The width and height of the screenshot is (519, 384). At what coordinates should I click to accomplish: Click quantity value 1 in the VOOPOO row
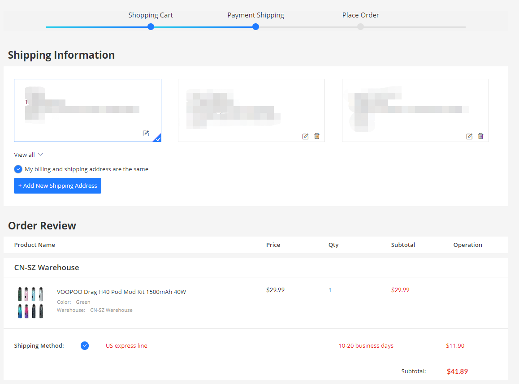tap(330, 290)
